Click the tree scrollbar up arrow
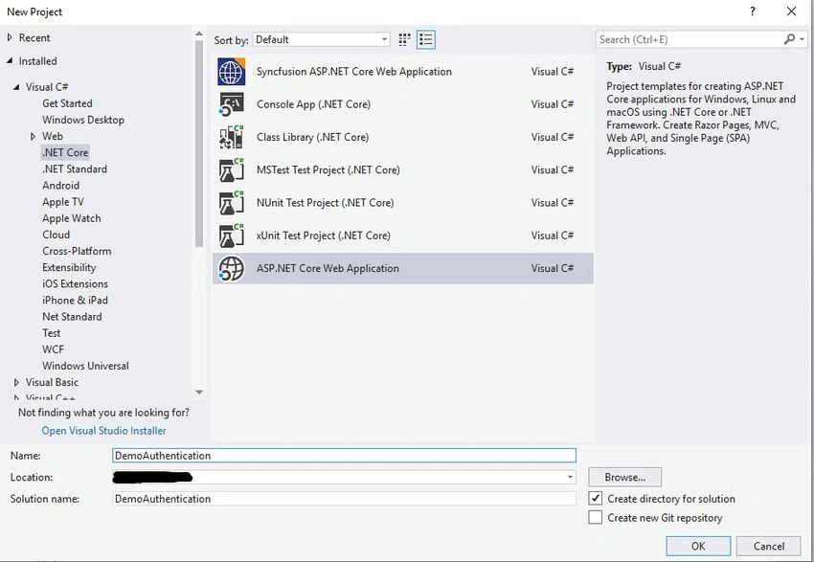Screen dimensions: 814x562 (x=199, y=34)
